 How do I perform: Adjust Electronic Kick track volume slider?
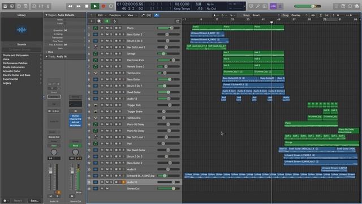(169, 60)
